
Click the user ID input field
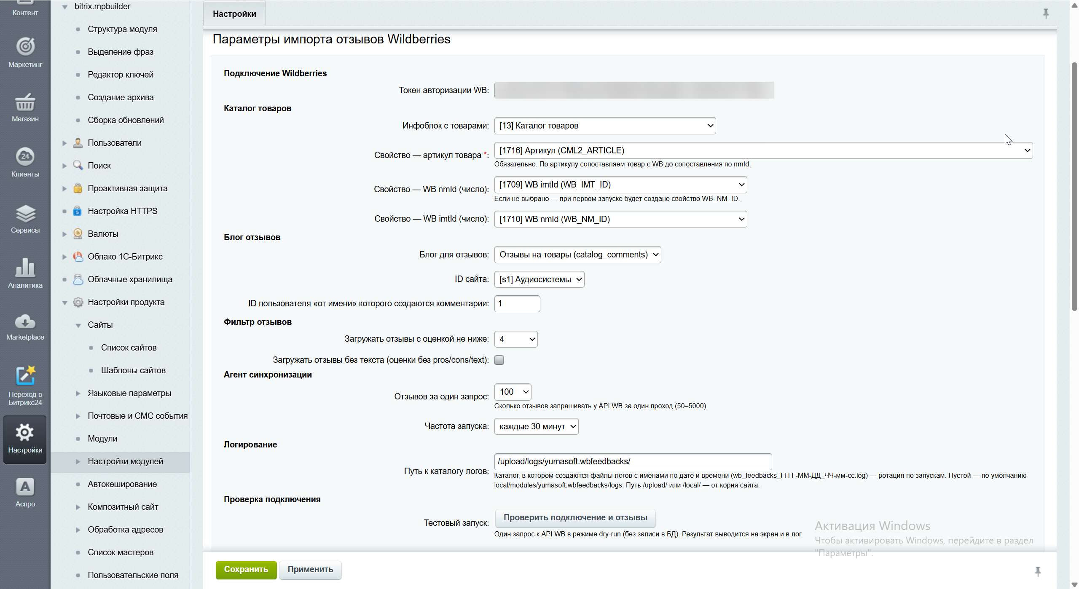[517, 304]
